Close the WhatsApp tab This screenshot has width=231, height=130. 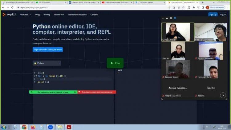pyautogui.click(x=65, y=2)
